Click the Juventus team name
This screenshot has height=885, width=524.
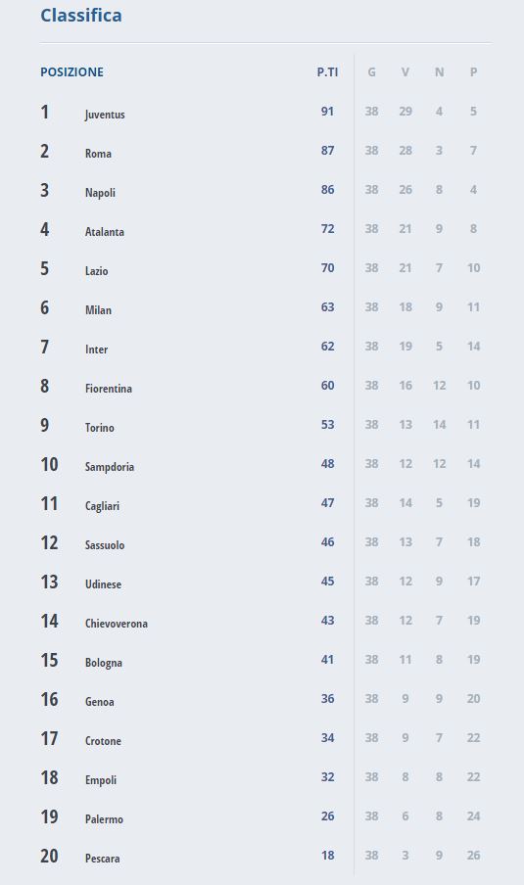(x=105, y=115)
